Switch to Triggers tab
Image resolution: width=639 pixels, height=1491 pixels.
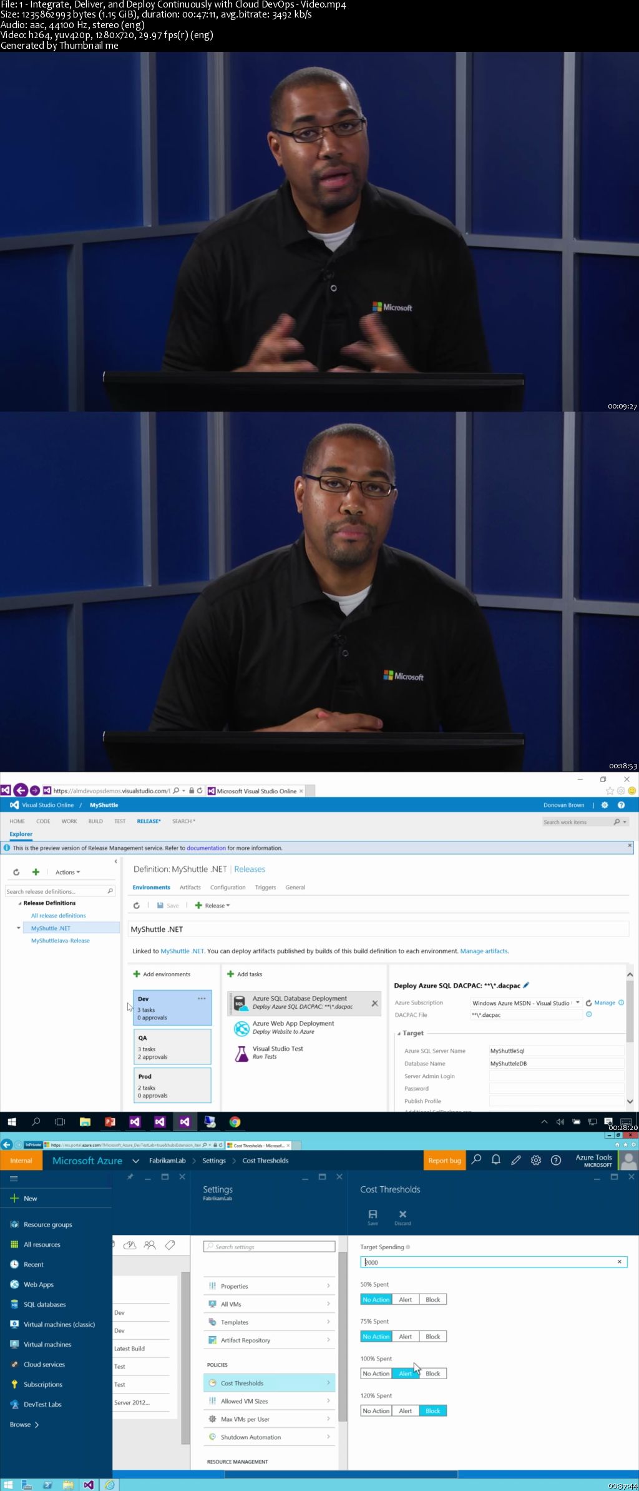pos(265,887)
